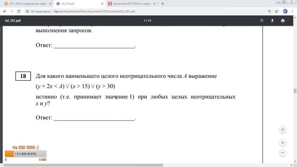Open a new browser tab
Screen dimensions: 297x167
coord(162,4)
